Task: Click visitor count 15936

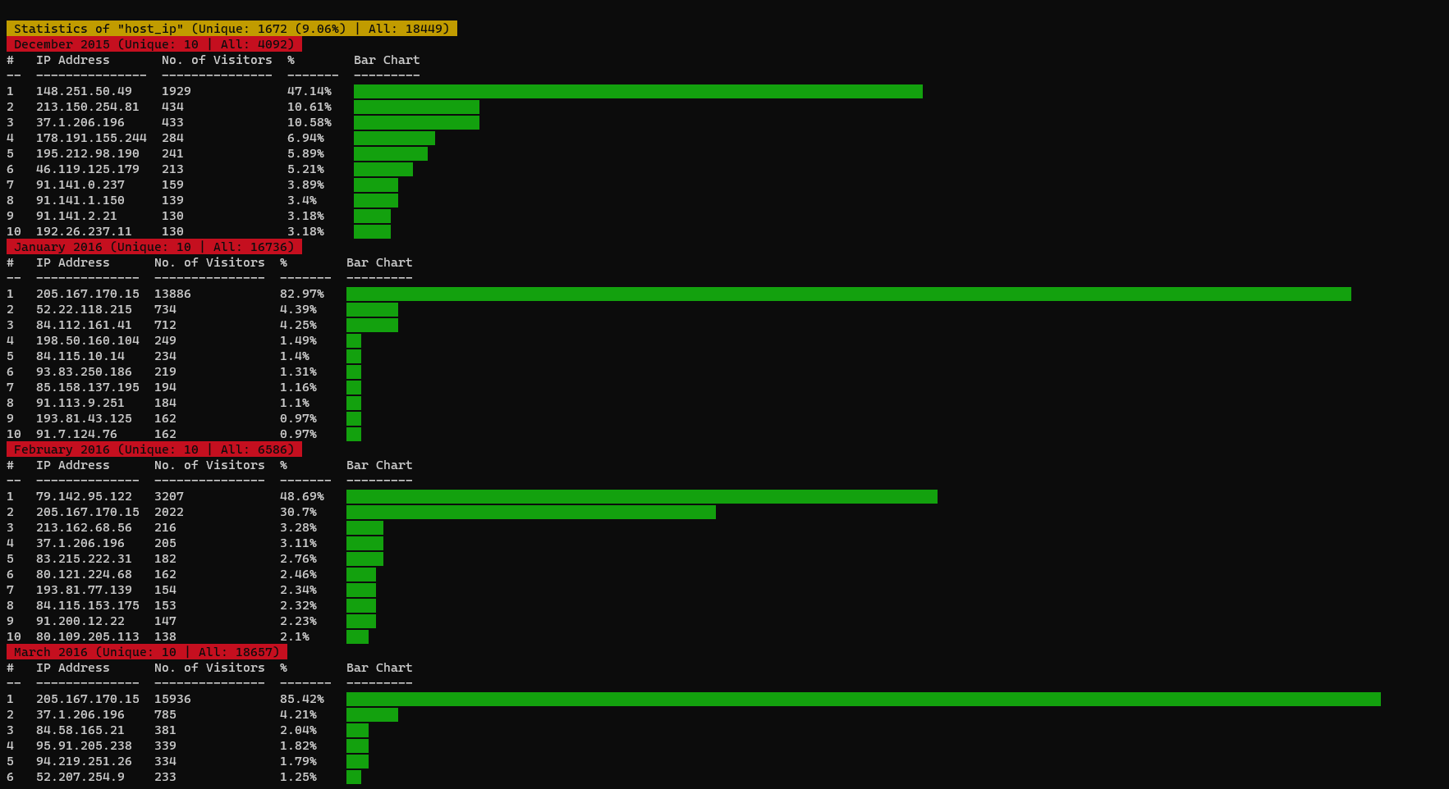Action: point(172,699)
